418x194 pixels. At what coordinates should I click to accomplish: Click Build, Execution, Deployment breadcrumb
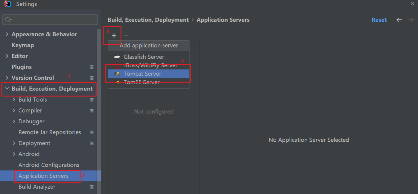(148, 20)
